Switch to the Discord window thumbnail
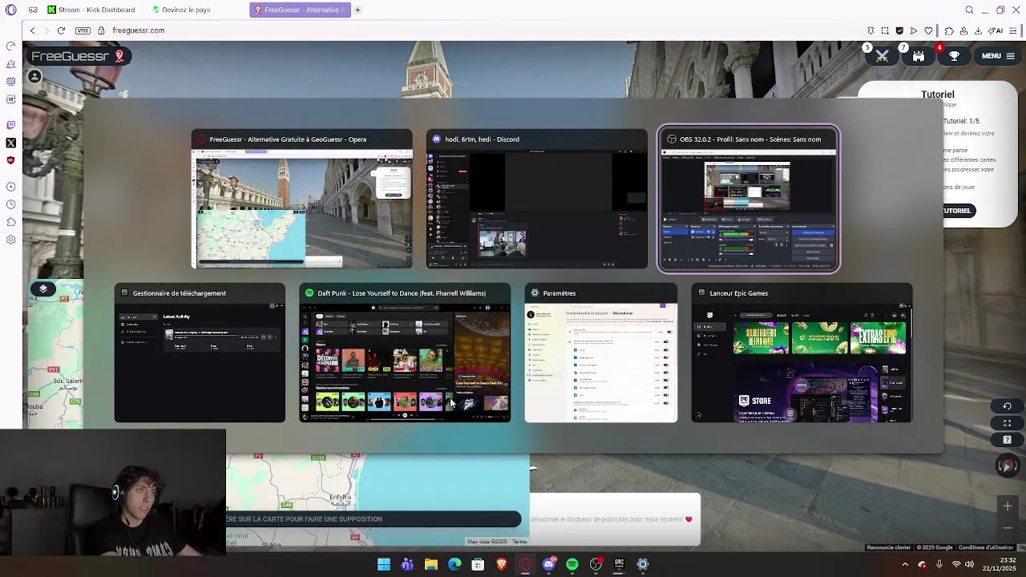 click(x=537, y=199)
